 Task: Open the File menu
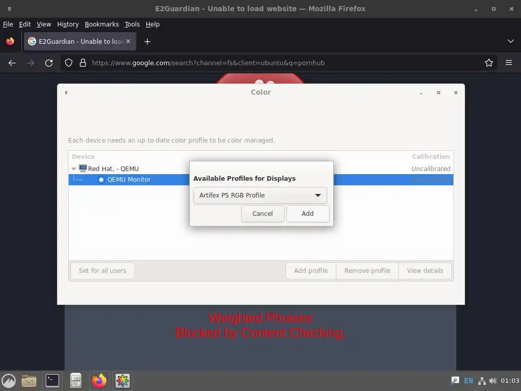[8, 24]
